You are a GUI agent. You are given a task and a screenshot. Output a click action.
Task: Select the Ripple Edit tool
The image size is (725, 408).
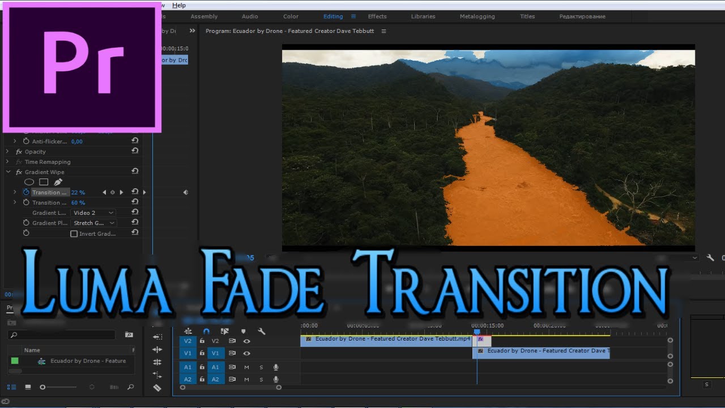157,350
